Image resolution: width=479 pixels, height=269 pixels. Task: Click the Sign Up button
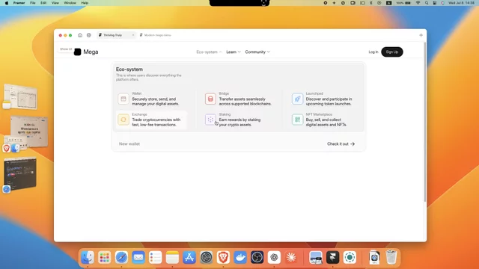tap(392, 52)
